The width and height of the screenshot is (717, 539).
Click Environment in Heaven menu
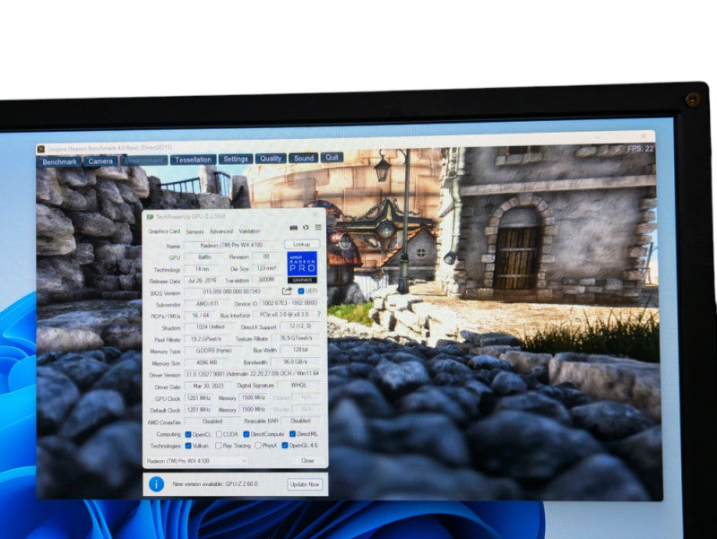point(144,161)
